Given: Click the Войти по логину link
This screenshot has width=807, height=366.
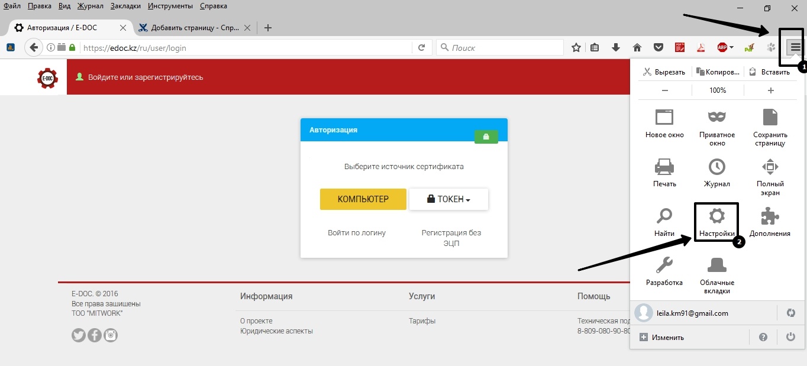Looking at the screenshot, I should [357, 233].
